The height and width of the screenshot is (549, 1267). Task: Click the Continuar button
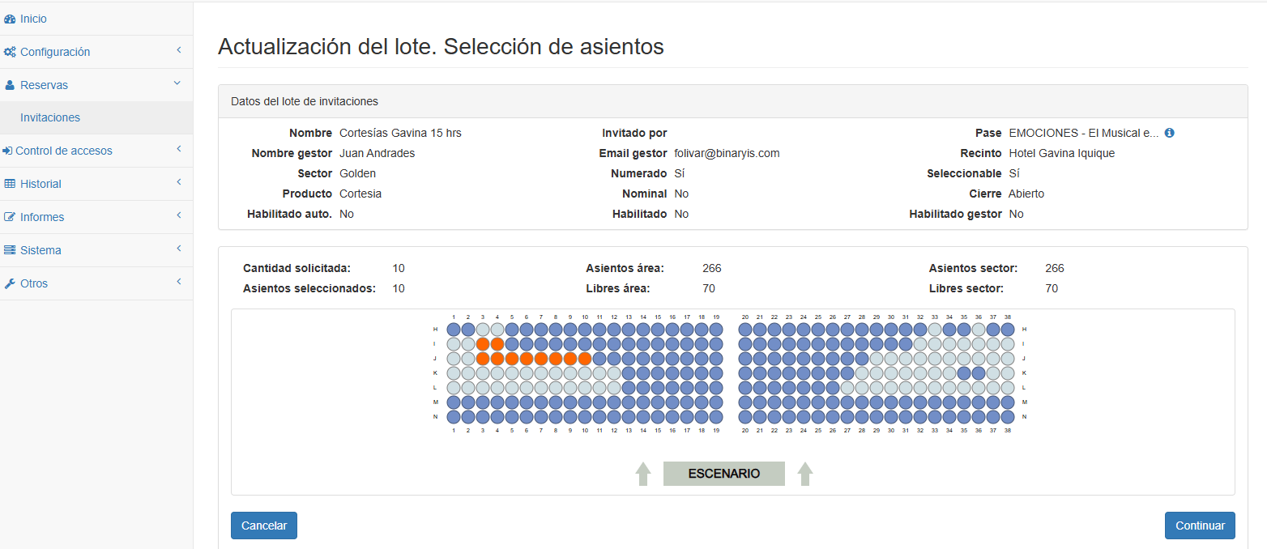pos(1200,526)
